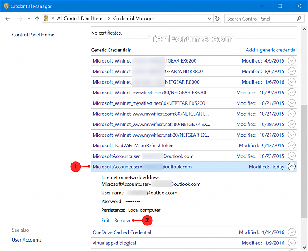308x251 pixels.
Task: Open the address bar history dropdown
Action: 209,19
